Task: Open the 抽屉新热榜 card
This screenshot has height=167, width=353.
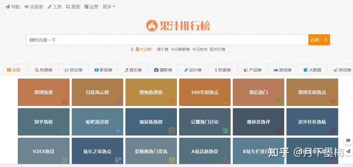Action: click(151, 122)
